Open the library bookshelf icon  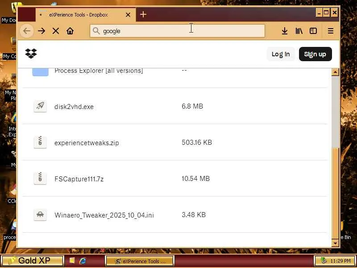(x=299, y=31)
